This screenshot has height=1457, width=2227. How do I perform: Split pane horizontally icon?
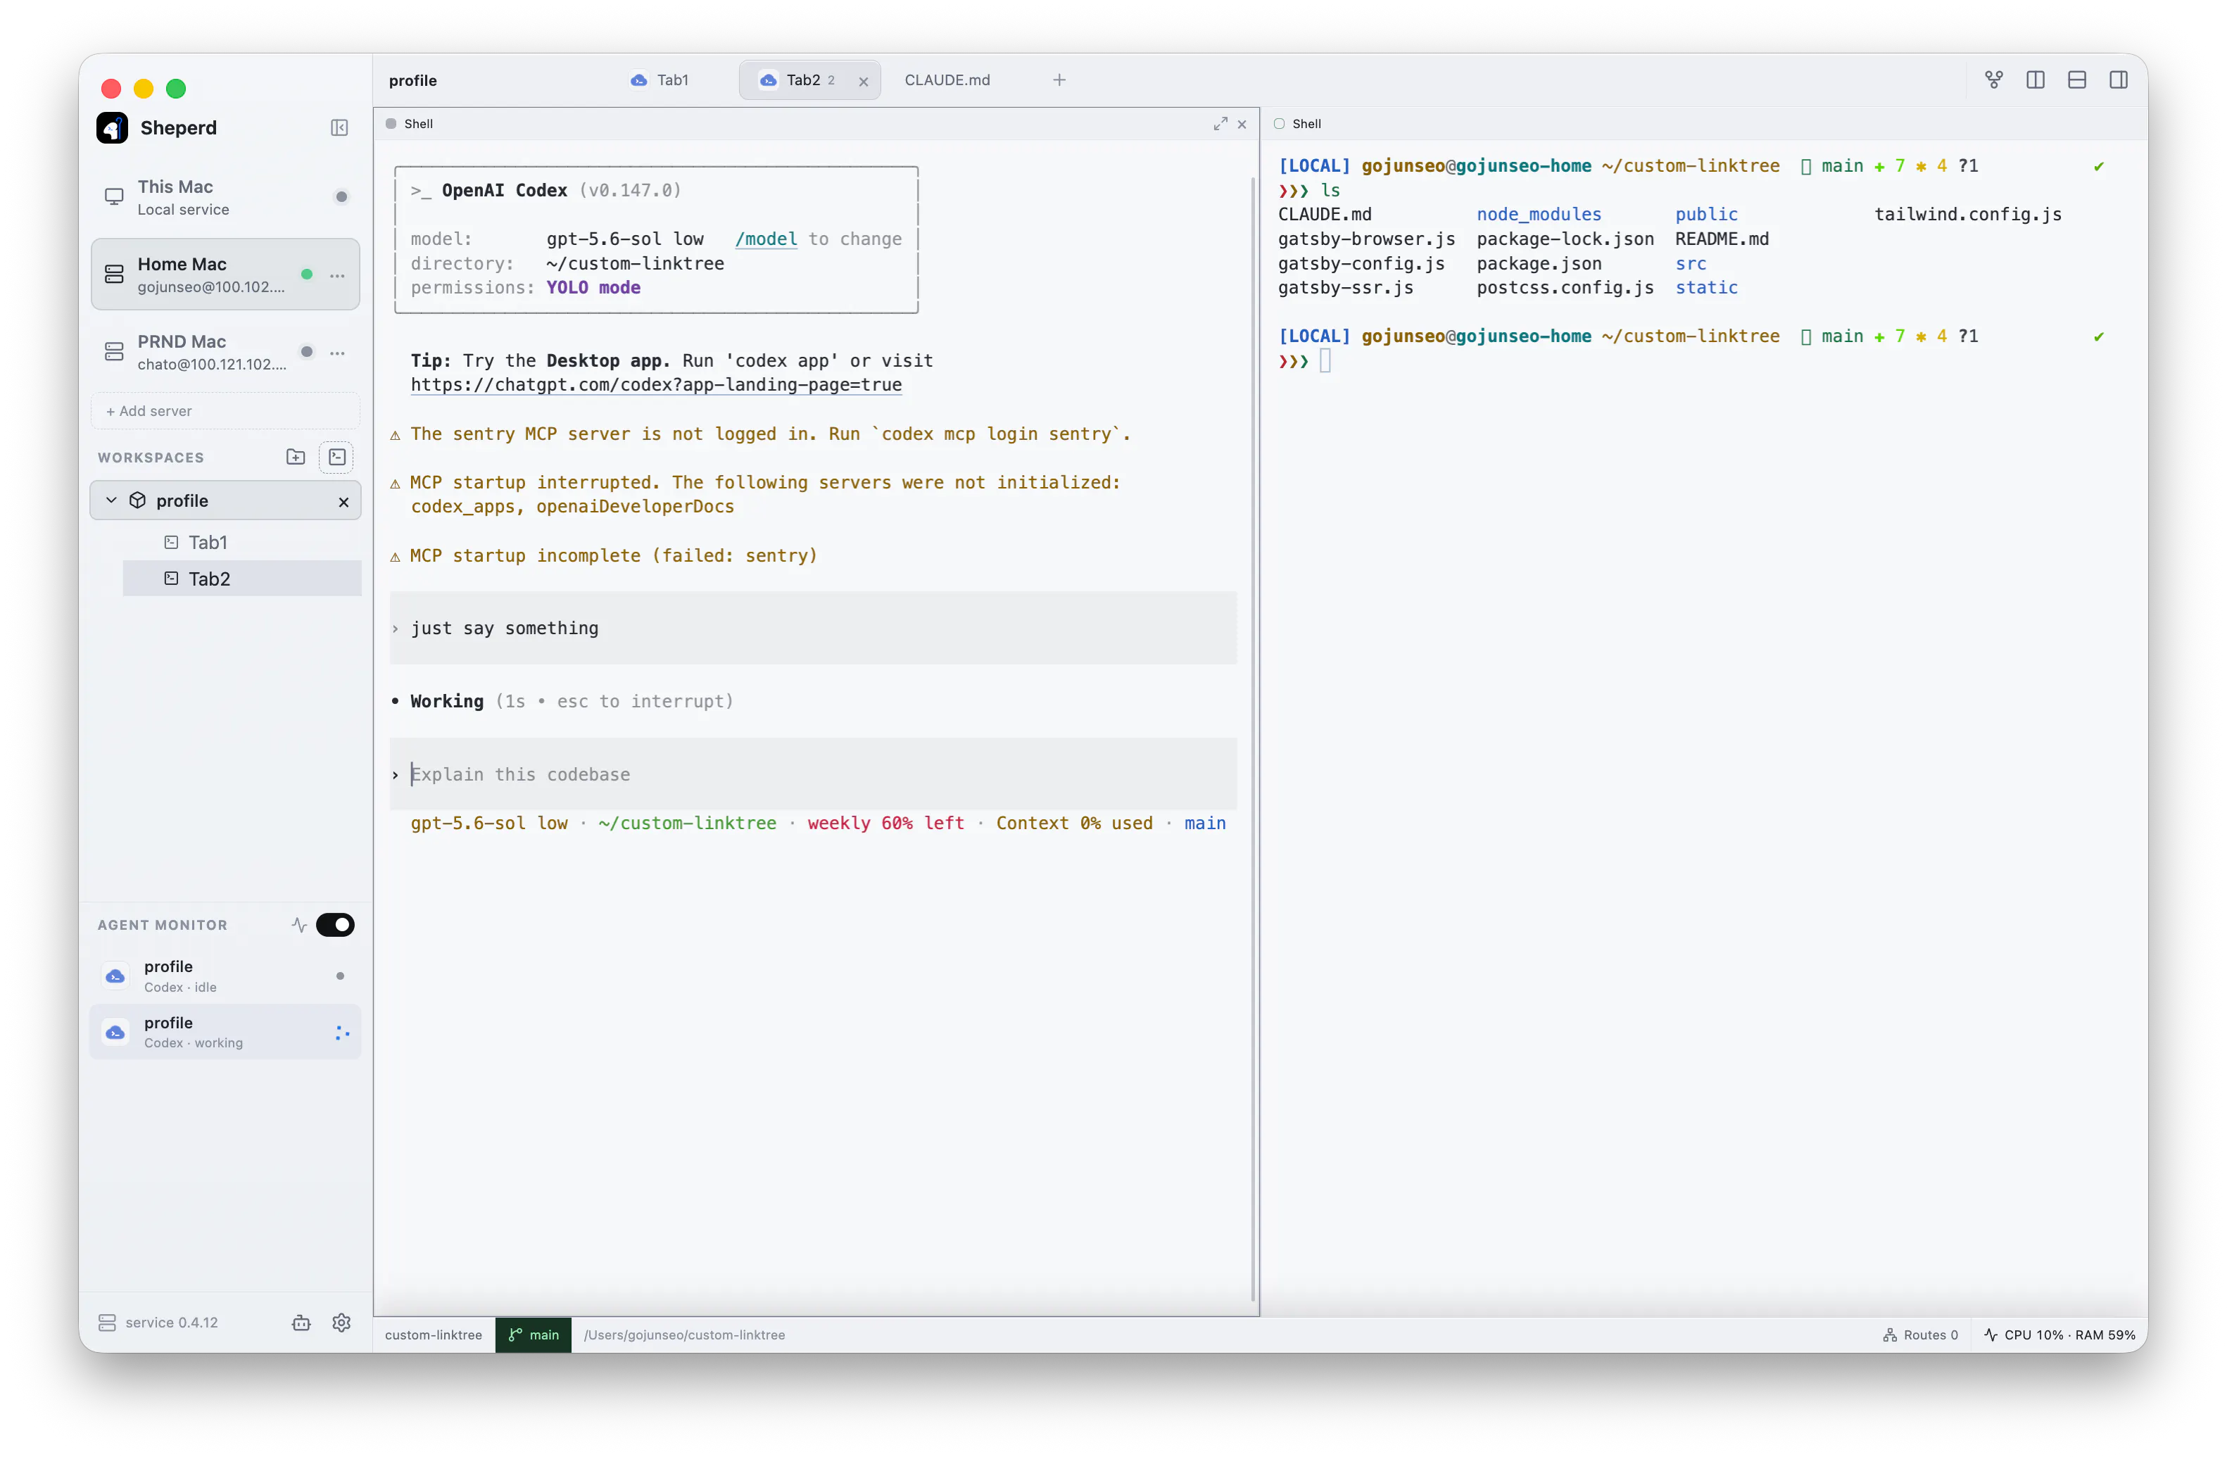click(x=2077, y=80)
